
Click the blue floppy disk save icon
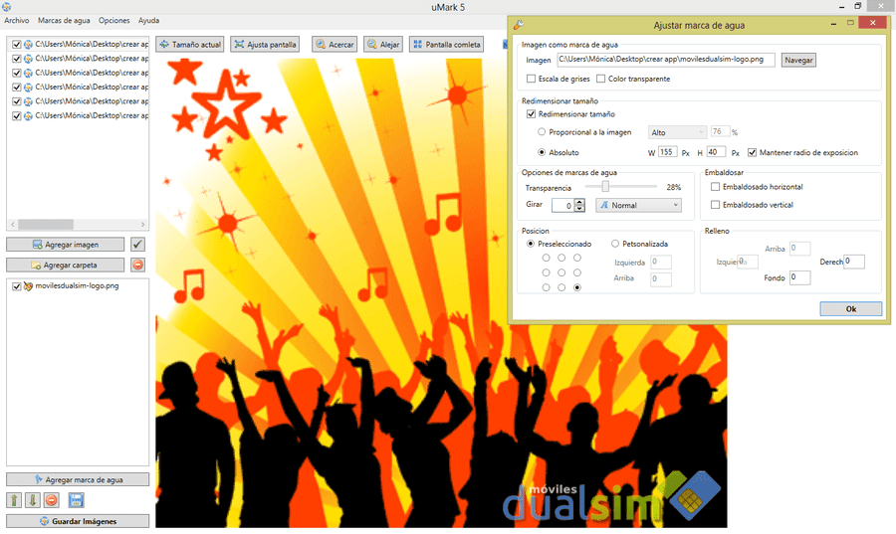click(x=76, y=501)
